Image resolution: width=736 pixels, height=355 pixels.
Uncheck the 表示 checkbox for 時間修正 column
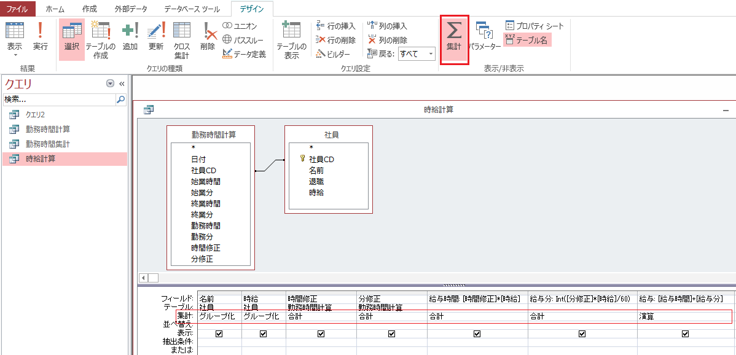pos(321,334)
